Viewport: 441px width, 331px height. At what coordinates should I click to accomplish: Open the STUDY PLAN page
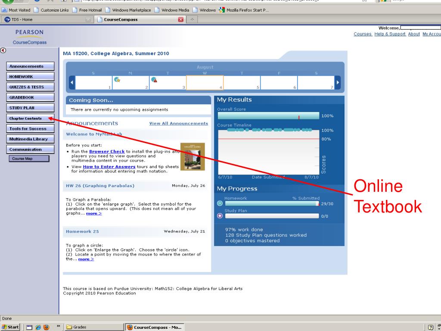[x=30, y=108]
